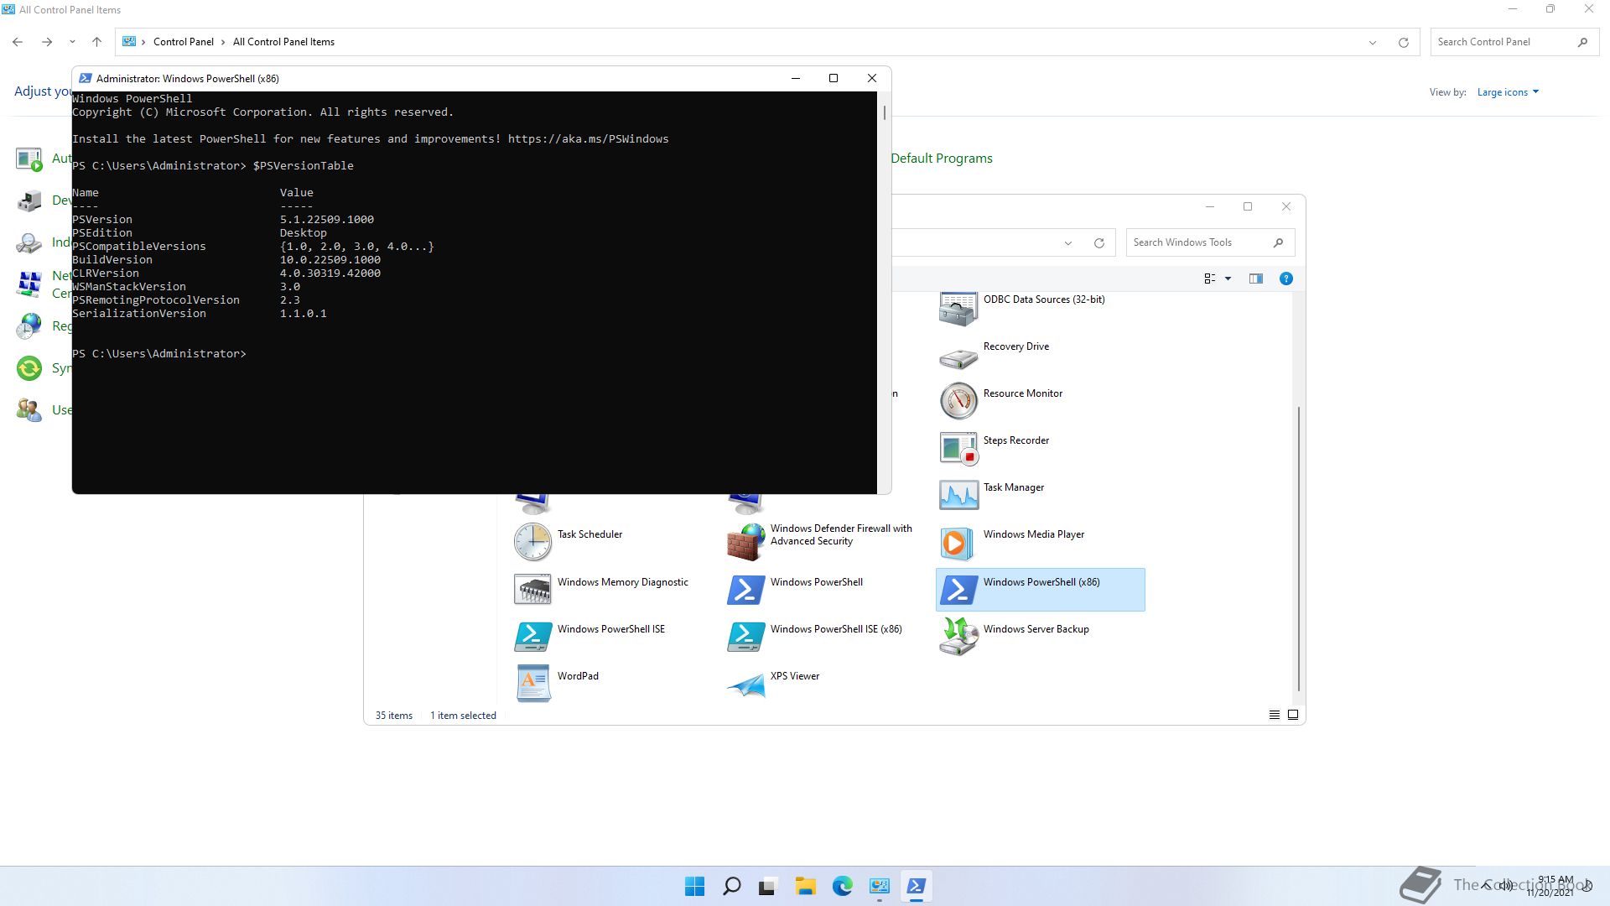
Task: Open taskbar Search
Action: (x=731, y=886)
